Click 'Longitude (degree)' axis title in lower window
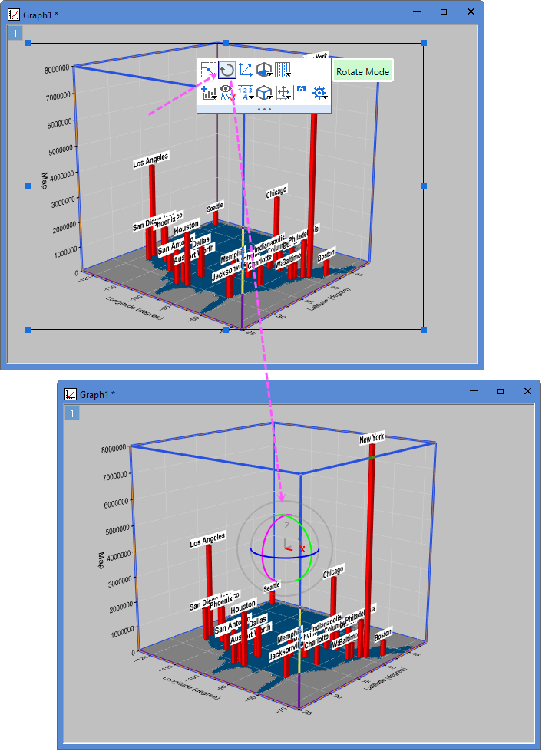Image resolution: width=542 pixels, height=754 pixels. point(192,687)
